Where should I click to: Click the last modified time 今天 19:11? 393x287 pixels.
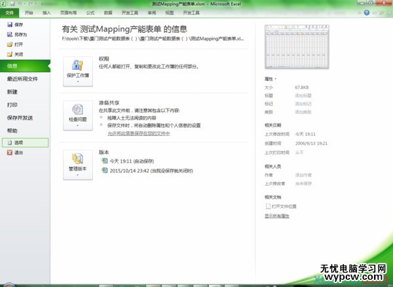(305, 134)
